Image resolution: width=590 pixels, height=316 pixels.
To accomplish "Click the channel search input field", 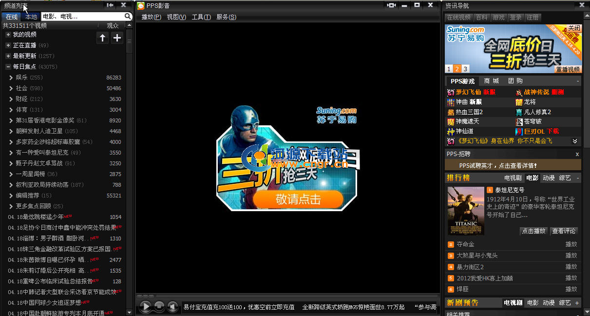I will (82, 17).
